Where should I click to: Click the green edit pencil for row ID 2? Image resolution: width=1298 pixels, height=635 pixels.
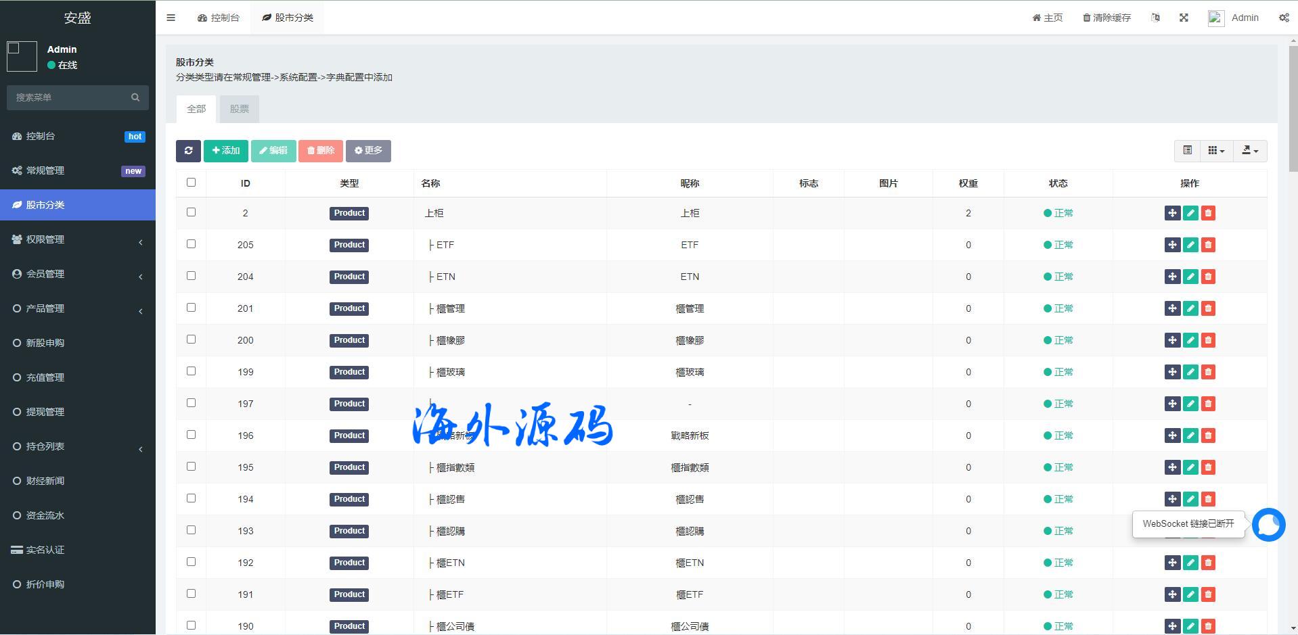[1190, 213]
